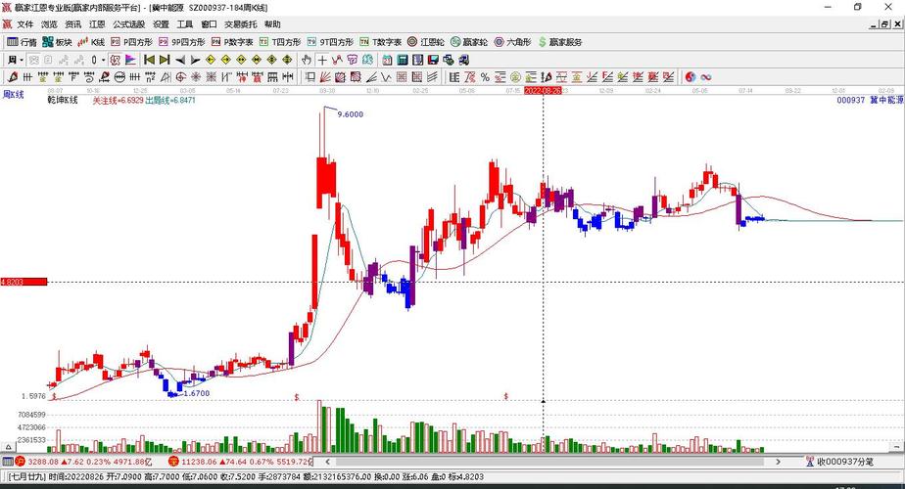Click the infinity symbol toolbar icon

[706, 76]
